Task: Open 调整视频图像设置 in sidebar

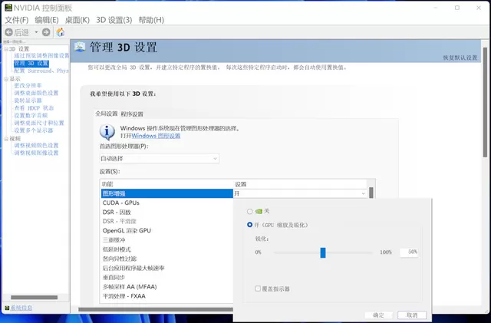Action: (x=36, y=153)
